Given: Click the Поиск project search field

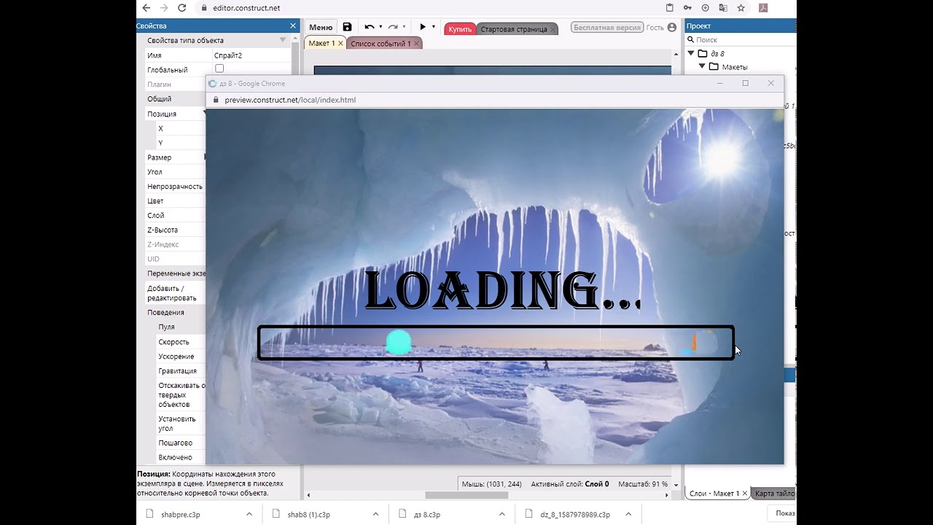Looking at the screenshot, I should pyautogui.click(x=740, y=40).
